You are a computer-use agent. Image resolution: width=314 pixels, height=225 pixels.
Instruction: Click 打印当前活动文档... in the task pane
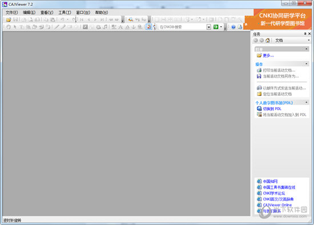click(x=279, y=70)
